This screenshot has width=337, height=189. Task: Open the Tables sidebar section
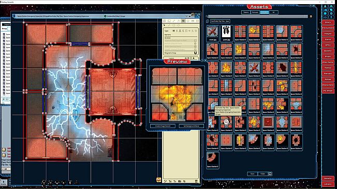tap(328, 68)
